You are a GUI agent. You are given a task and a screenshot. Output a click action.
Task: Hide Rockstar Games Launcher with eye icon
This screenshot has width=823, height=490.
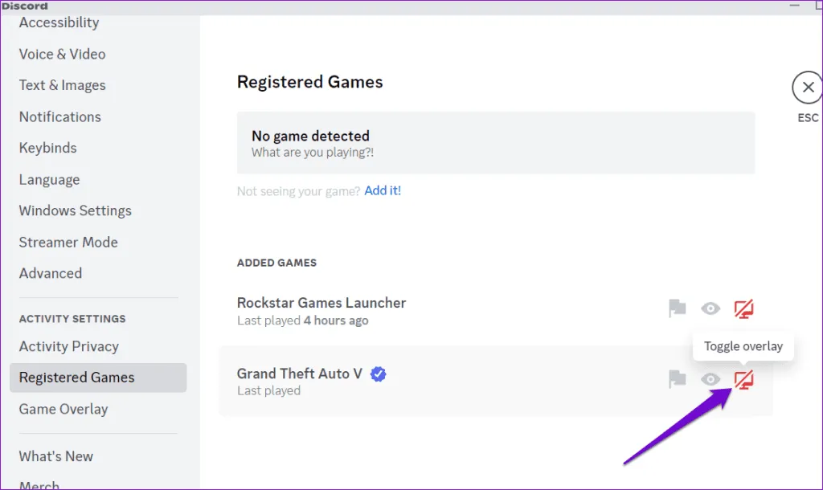click(x=710, y=308)
